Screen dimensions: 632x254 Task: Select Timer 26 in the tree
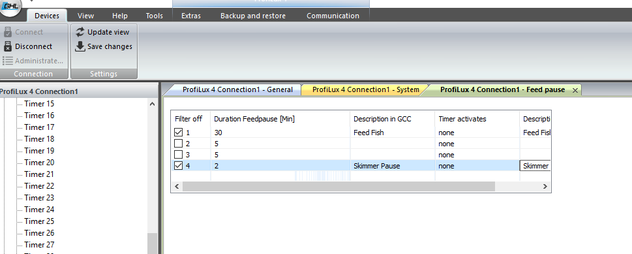(39, 232)
